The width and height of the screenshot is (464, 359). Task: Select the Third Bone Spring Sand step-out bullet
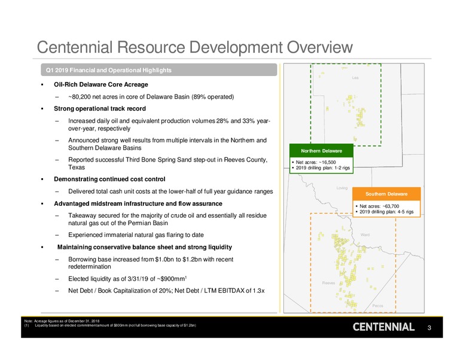coord(168,163)
